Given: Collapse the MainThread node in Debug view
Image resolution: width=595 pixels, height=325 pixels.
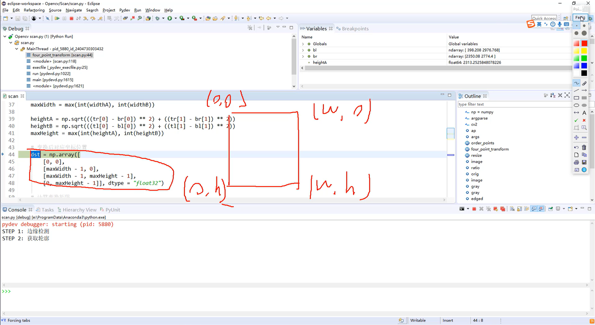Looking at the screenshot, I should [x=17, y=49].
